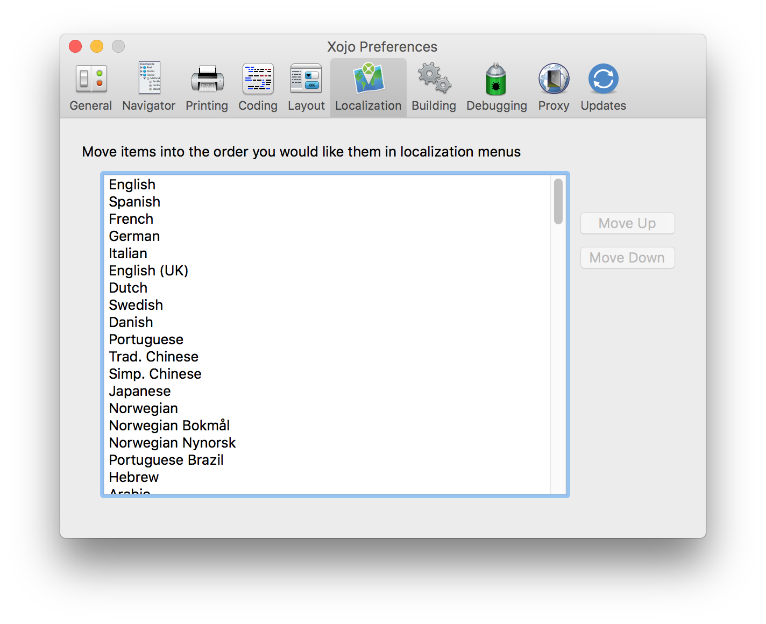The height and width of the screenshot is (624, 766).
Task: Select the plain Norwegian row
Action: [327, 408]
